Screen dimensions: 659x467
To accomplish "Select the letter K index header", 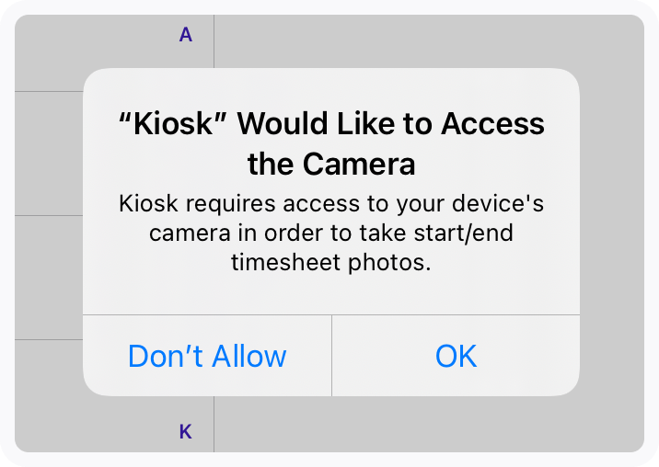I will (x=186, y=431).
